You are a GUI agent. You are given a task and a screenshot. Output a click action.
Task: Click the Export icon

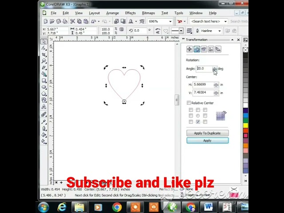coord(123,21)
